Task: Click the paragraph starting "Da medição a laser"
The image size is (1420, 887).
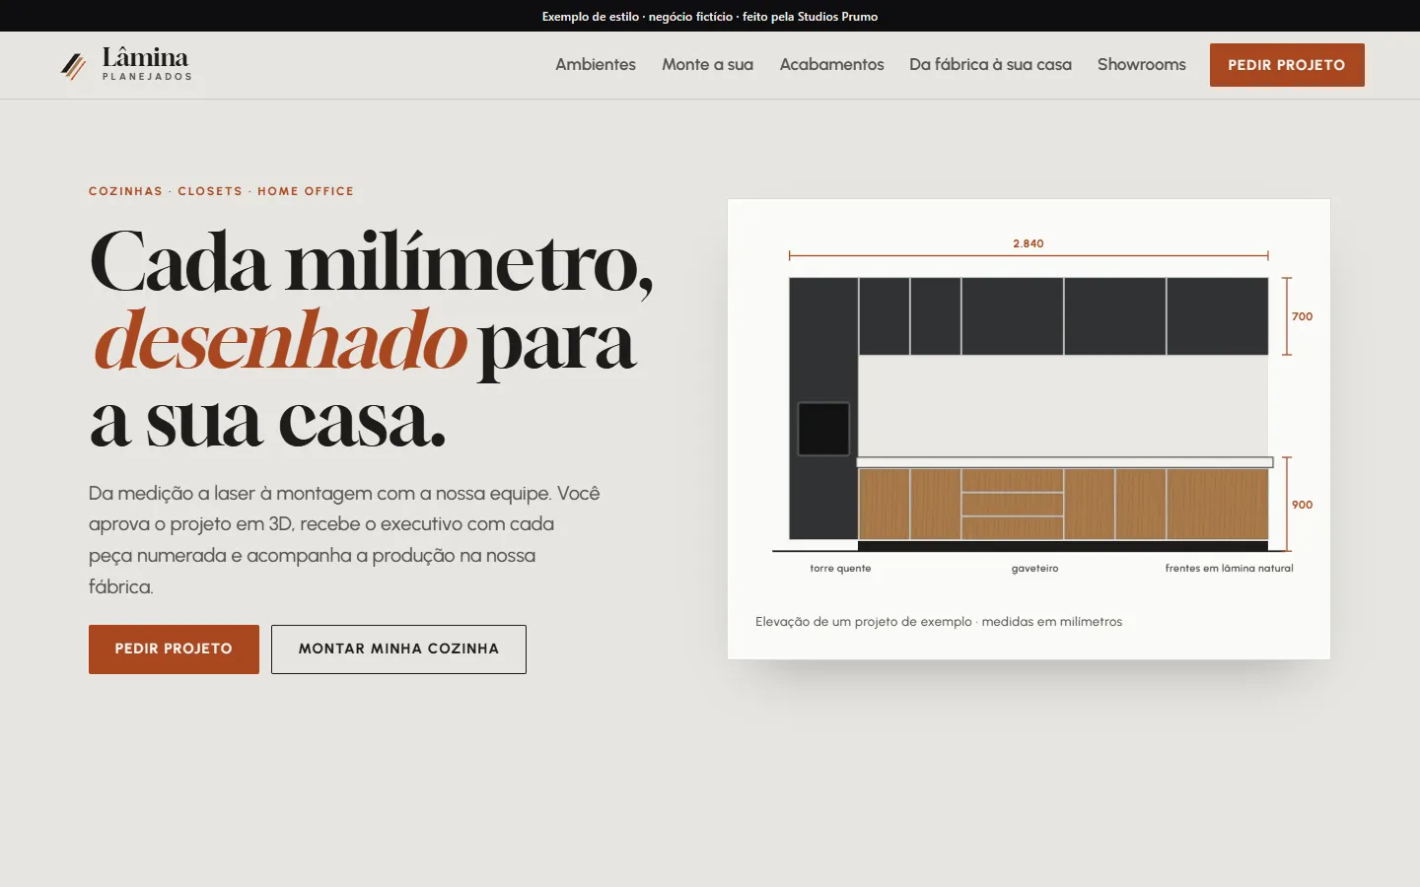Action: point(345,540)
